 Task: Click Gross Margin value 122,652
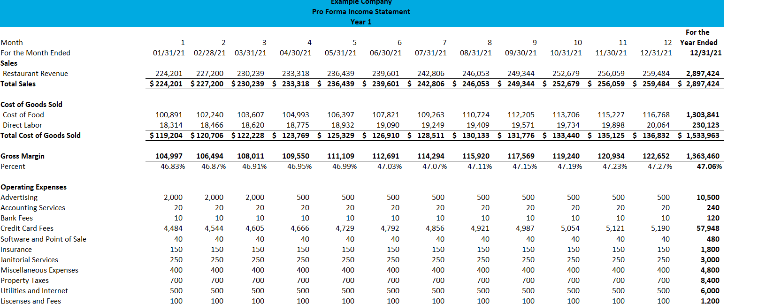tap(656, 156)
